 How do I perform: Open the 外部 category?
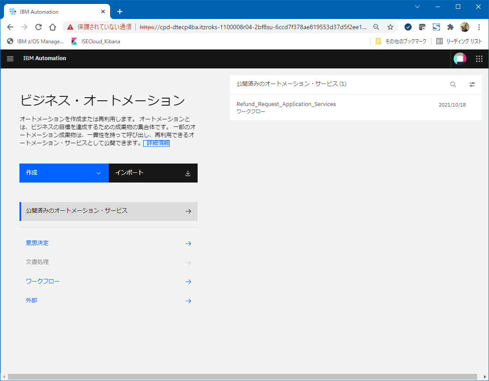31,301
